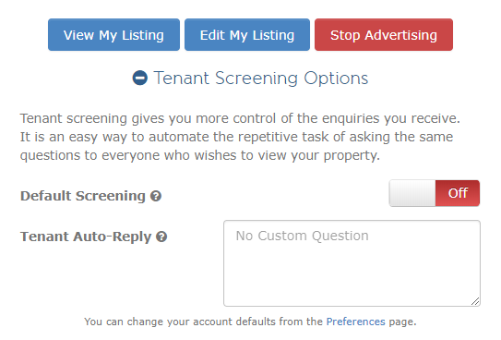Focus the No Custom Question text box
This screenshot has height=340, width=501.
[352, 263]
